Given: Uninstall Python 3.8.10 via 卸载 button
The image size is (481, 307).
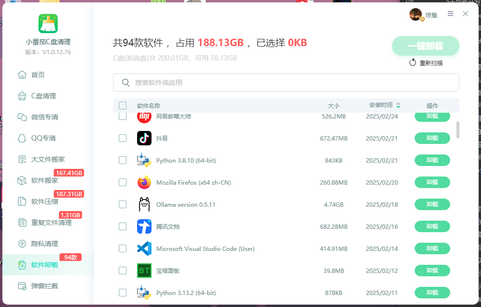Looking at the screenshot, I should click(x=432, y=160).
